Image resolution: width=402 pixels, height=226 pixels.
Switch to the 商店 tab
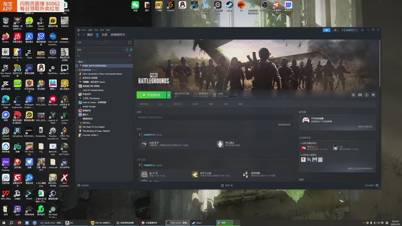pyautogui.click(x=90, y=35)
